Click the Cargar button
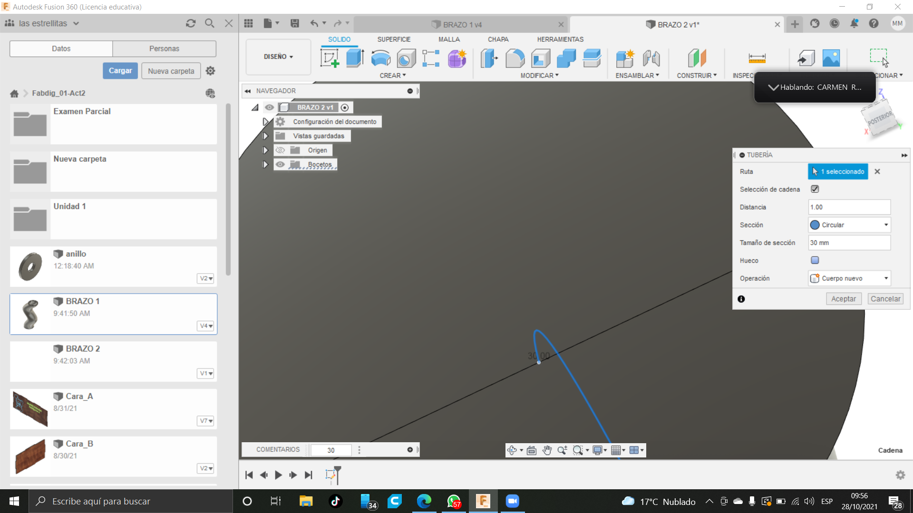This screenshot has width=913, height=513. click(x=120, y=71)
